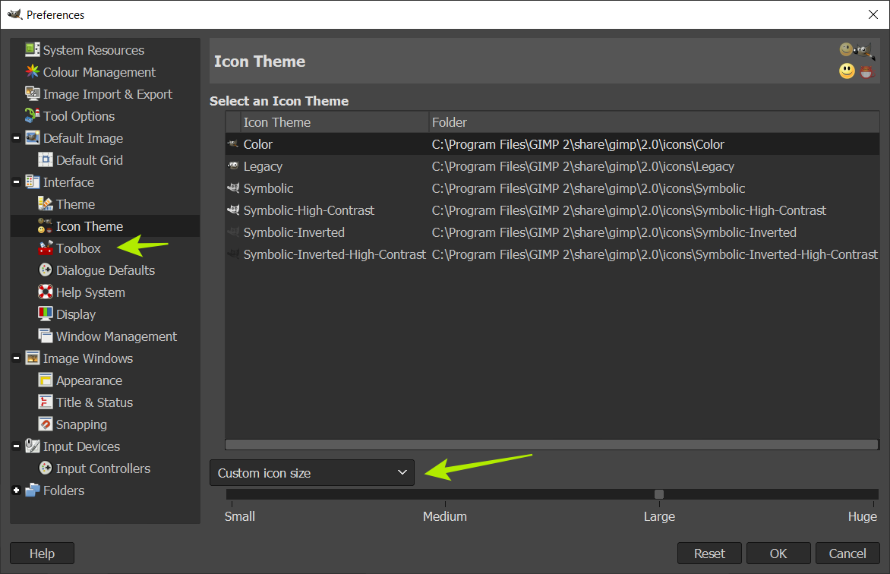Click the icon size slider handle
Viewport: 890px width, 574px height.
click(659, 494)
